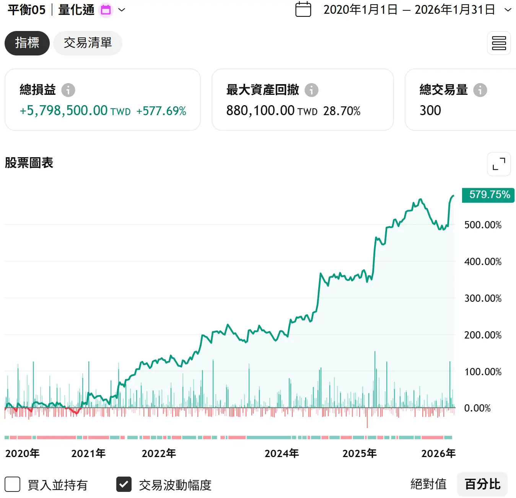Viewport: 516px width, 498px height.
Task: Click the info icon beside 最大資產回撤
Action: click(311, 90)
